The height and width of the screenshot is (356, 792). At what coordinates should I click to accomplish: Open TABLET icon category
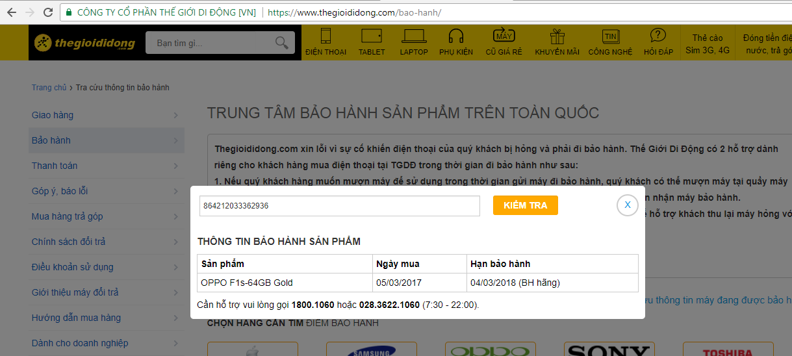tap(372, 42)
